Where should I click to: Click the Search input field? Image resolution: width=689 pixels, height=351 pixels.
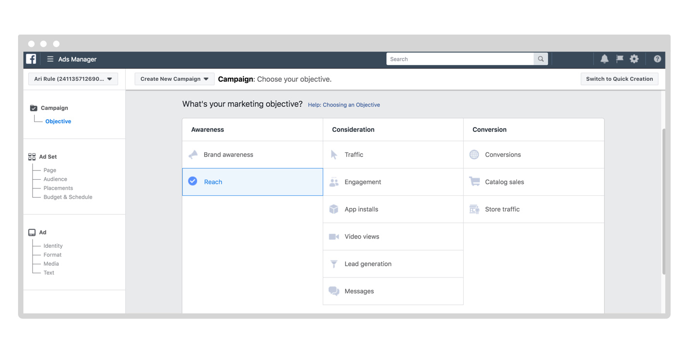[460, 59]
